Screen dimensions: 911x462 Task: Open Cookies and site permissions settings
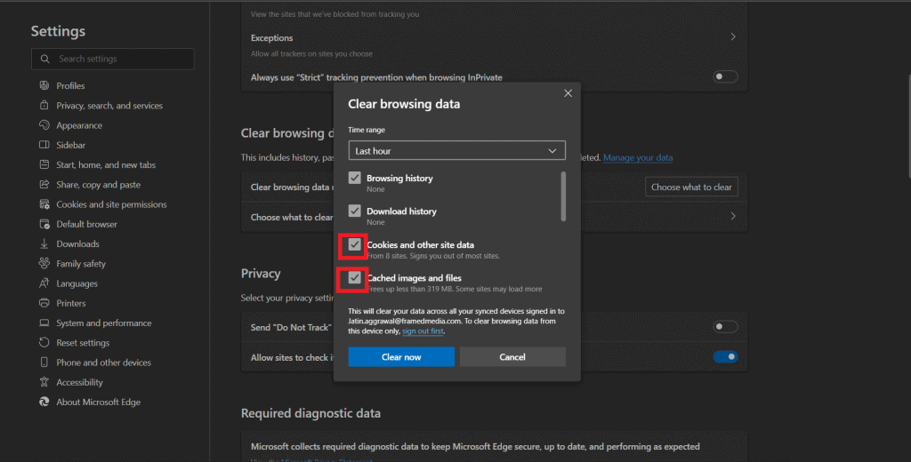click(x=111, y=203)
